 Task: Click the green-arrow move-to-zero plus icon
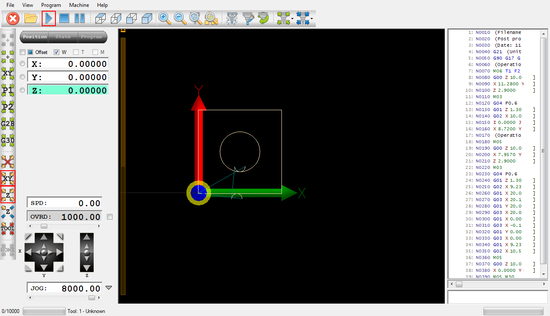tap(8, 57)
